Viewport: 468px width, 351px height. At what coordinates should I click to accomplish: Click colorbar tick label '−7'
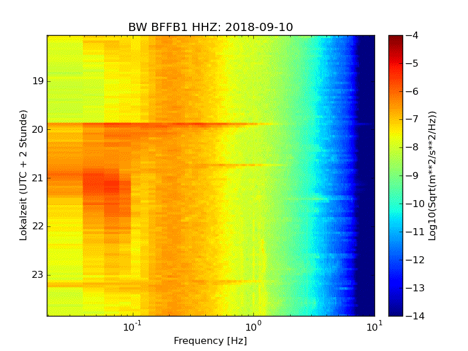[412, 119]
